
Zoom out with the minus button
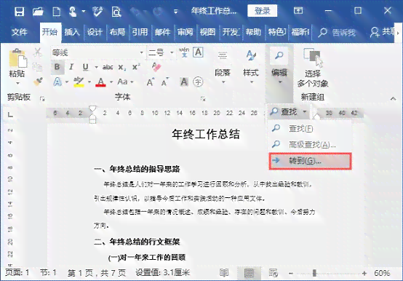291,273
